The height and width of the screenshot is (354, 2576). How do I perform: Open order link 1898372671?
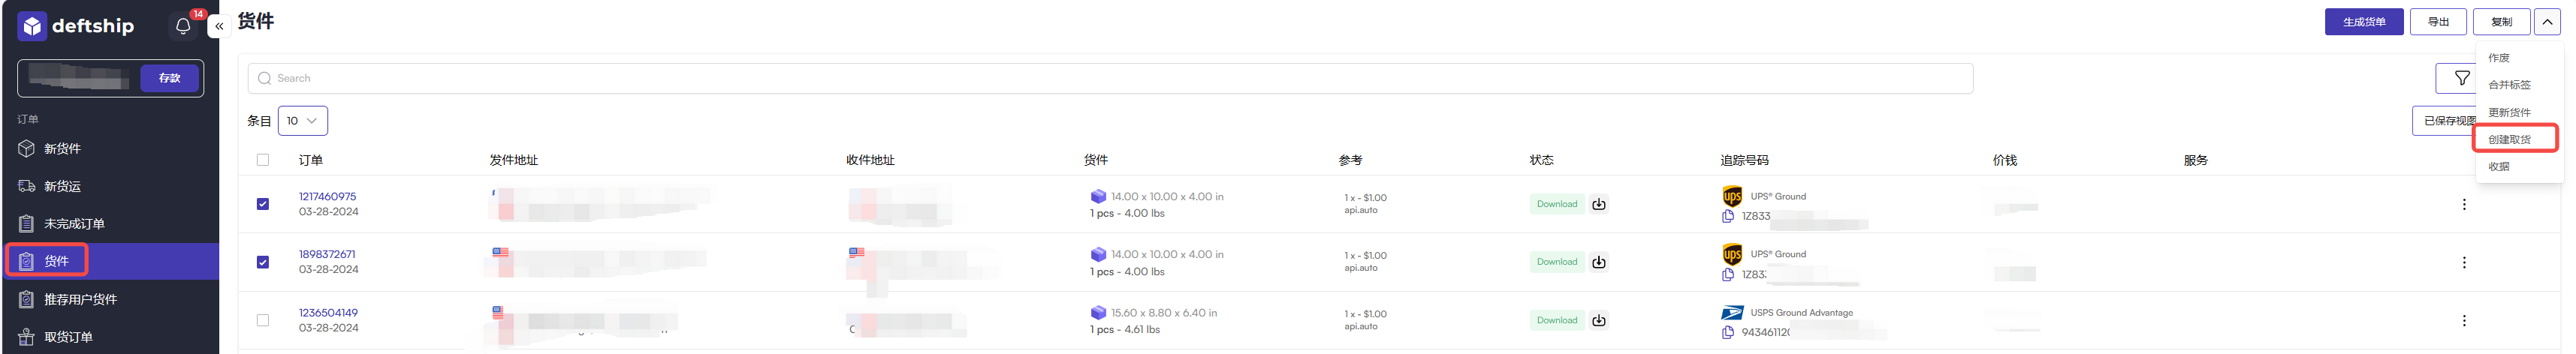[x=327, y=254]
